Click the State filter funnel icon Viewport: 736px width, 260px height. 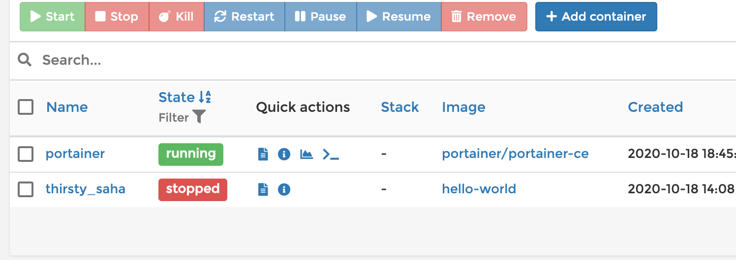tap(199, 117)
